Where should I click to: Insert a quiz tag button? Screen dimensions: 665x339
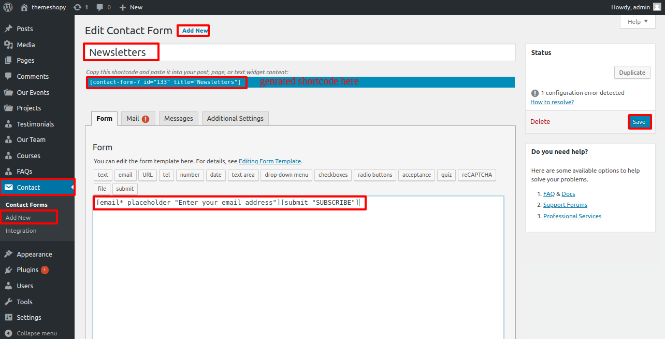click(x=446, y=175)
